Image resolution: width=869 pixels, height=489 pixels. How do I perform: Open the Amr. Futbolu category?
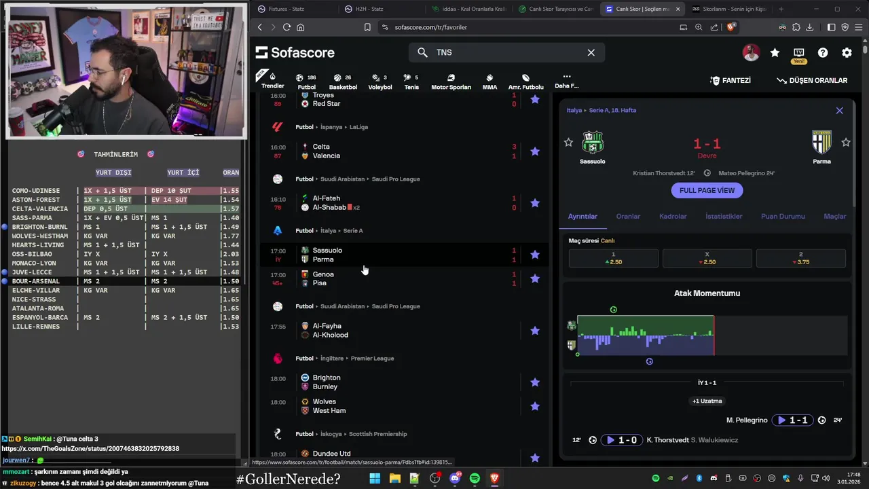(525, 81)
